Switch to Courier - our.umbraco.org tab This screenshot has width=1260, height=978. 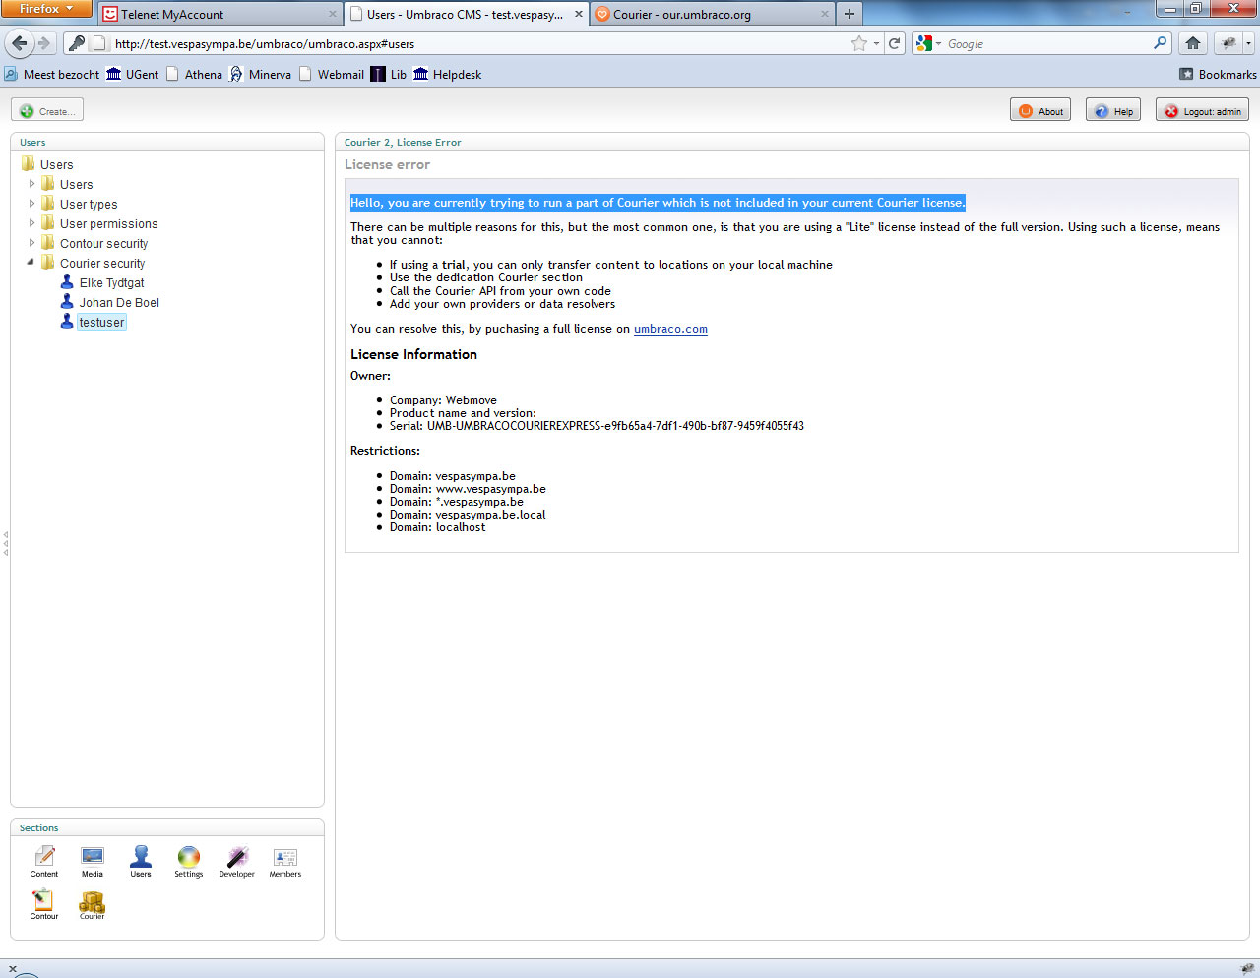(x=712, y=14)
